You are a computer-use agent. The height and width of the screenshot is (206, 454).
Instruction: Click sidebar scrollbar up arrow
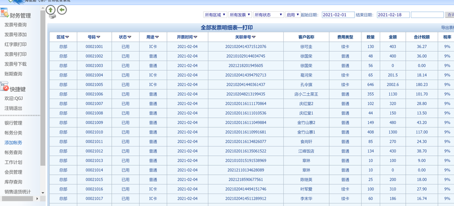43,7
